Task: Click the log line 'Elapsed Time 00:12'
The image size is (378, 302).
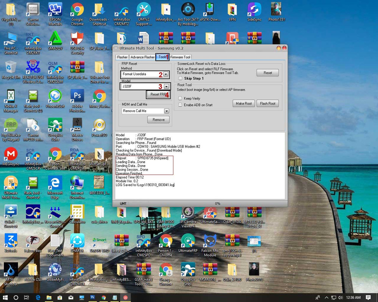Action: click(130, 177)
